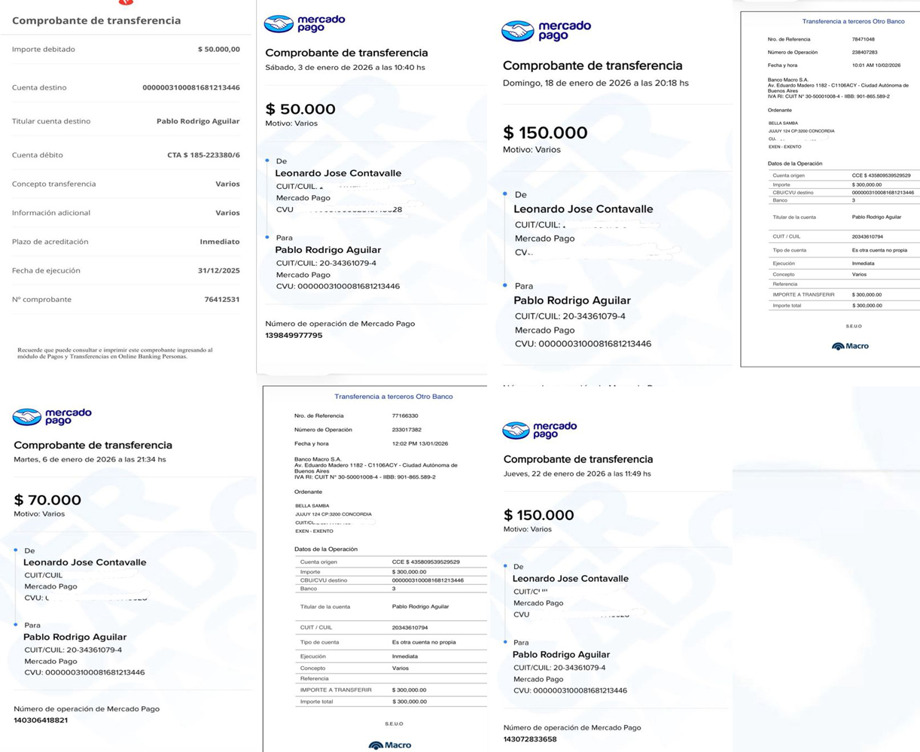Click the Mercado Pago logo on the 18 de enero receipt
Screen dimensions: 920x752
[546, 31]
